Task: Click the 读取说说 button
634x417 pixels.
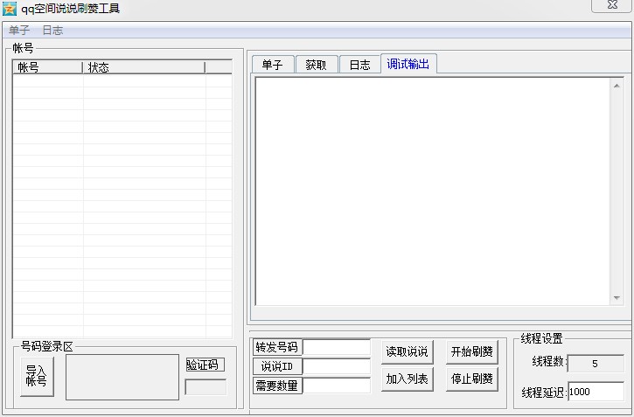Action: coord(407,351)
